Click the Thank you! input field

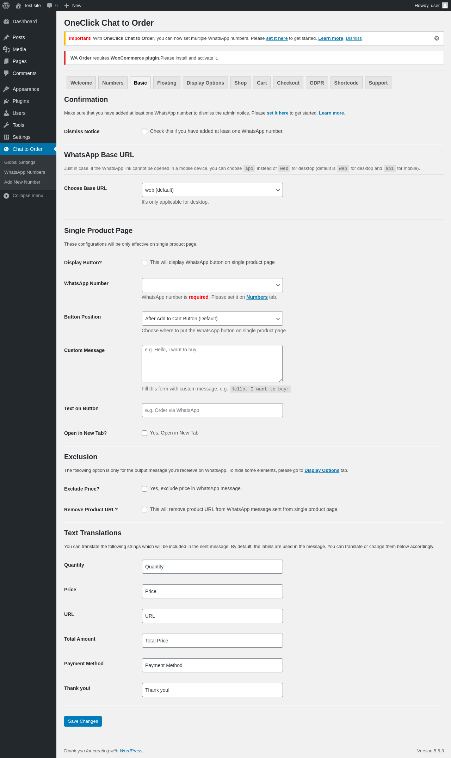pyautogui.click(x=212, y=690)
